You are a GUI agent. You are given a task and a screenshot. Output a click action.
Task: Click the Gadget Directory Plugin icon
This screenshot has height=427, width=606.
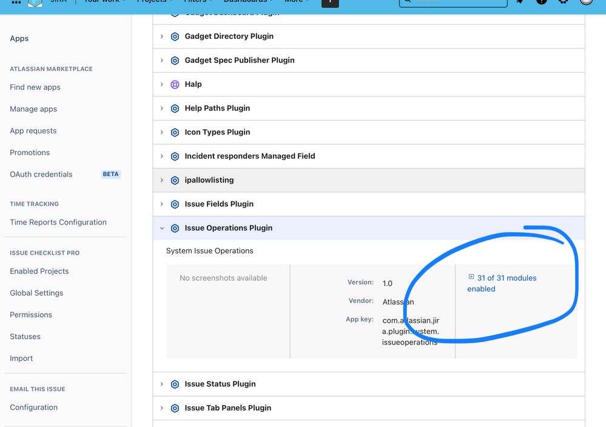pyautogui.click(x=175, y=36)
